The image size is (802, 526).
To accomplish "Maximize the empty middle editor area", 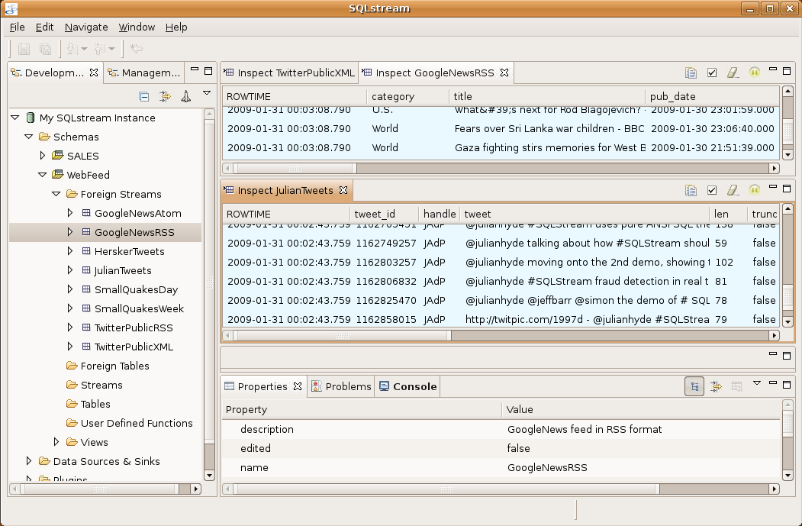I will coord(787,355).
